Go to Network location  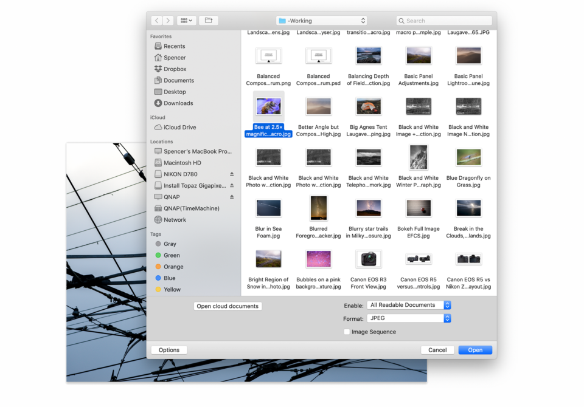[175, 220]
